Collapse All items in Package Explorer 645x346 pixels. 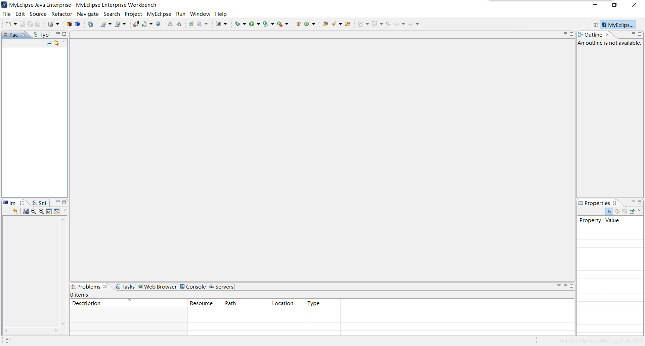click(49, 43)
